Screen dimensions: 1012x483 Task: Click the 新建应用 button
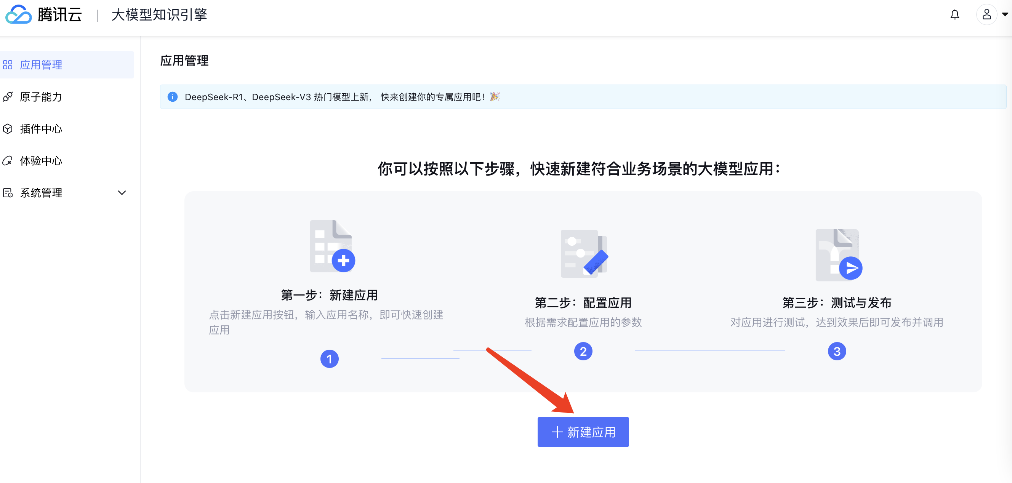pyautogui.click(x=583, y=432)
